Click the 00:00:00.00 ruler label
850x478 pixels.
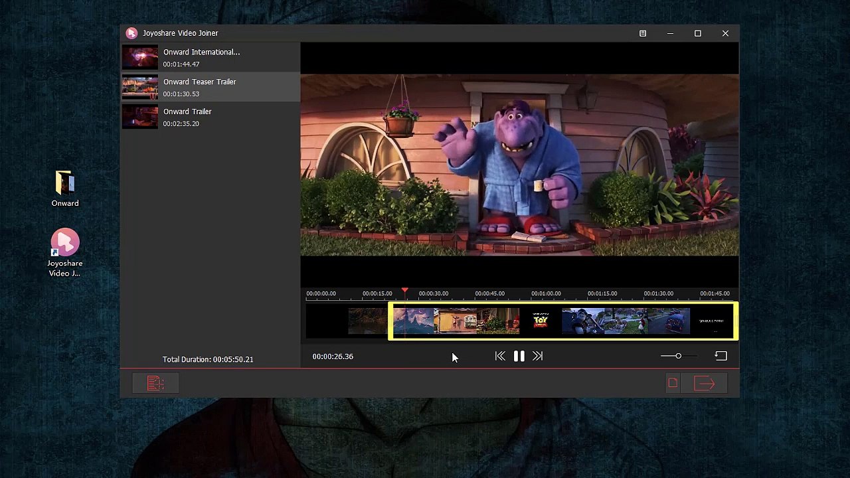click(321, 293)
